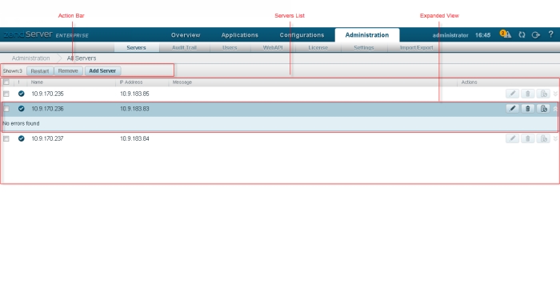Click the Add Server button

[x=102, y=70]
